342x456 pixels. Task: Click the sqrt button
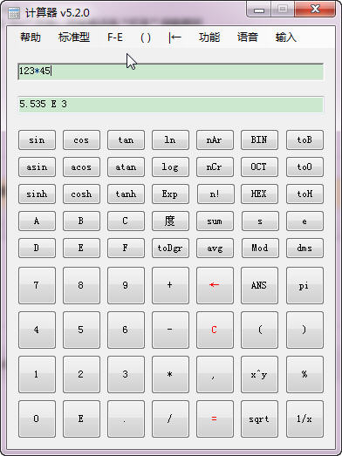[x=260, y=419]
